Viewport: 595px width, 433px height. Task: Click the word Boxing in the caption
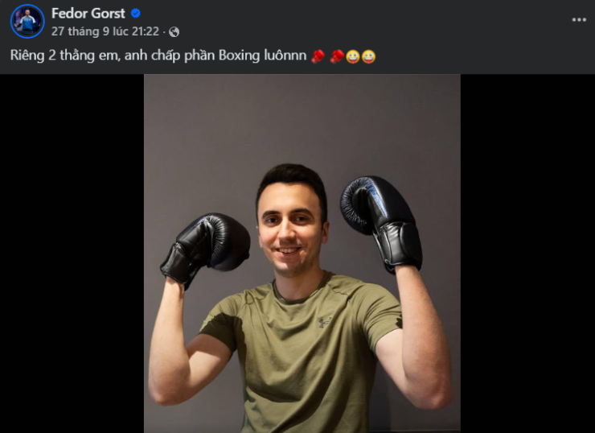click(239, 56)
